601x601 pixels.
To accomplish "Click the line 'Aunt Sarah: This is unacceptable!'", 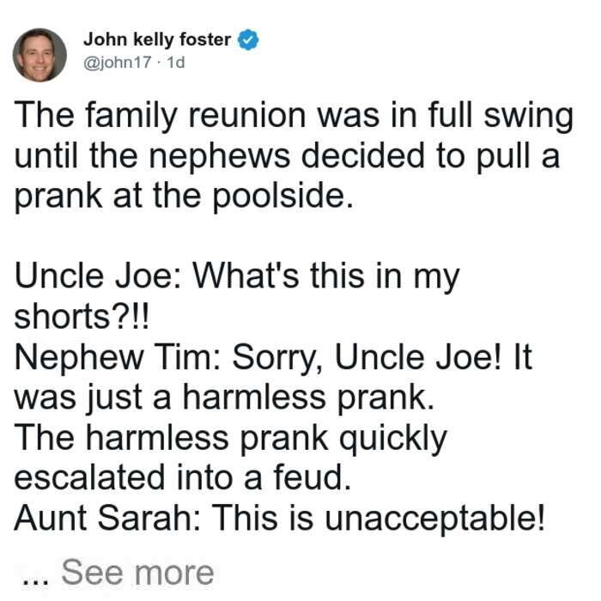I will 279,519.
